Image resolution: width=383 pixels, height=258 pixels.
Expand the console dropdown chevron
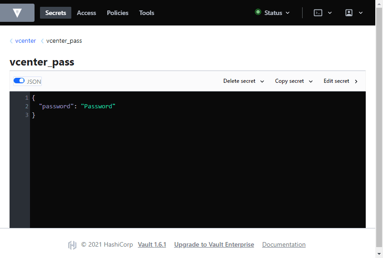pos(330,13)
